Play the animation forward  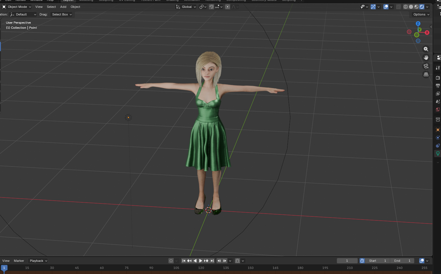(201, 261)
